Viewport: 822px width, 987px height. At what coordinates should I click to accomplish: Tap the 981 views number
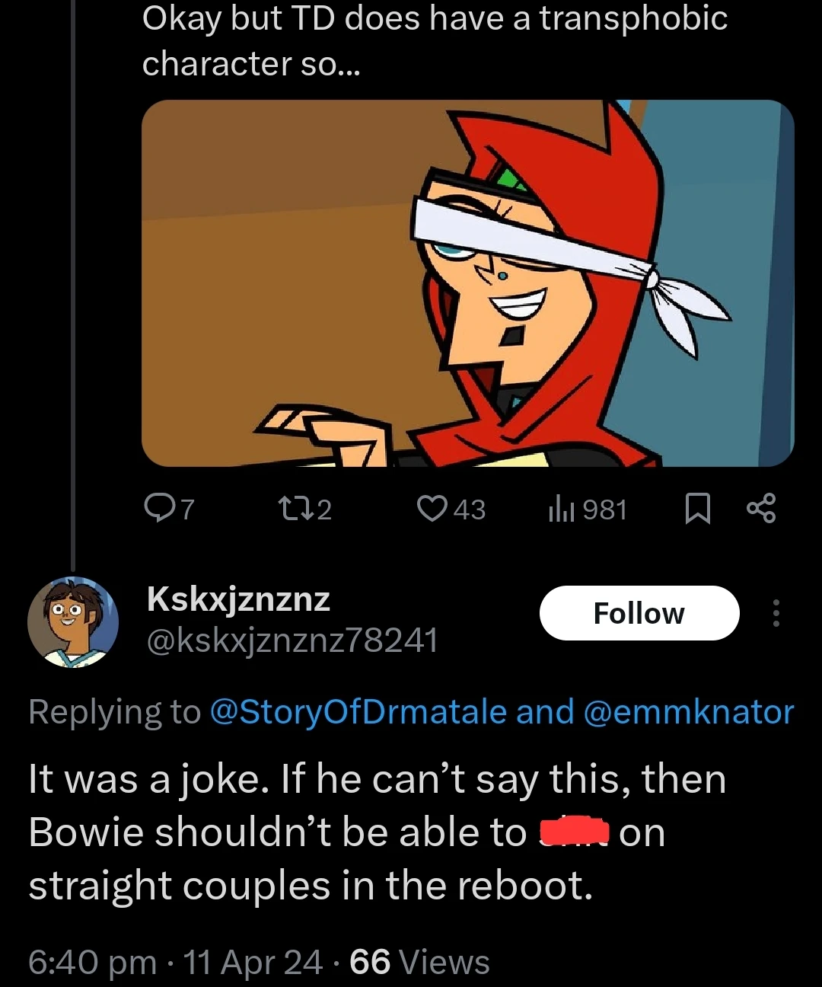pyautogui.click(x=604, y=509)
